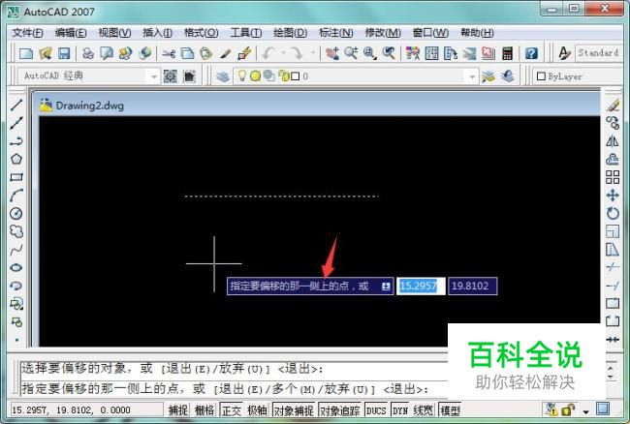Image resolution: width=630 pixels, height=424 pixels.
Task: Click the Clean Screen status icon
Action: pos(603,409)
